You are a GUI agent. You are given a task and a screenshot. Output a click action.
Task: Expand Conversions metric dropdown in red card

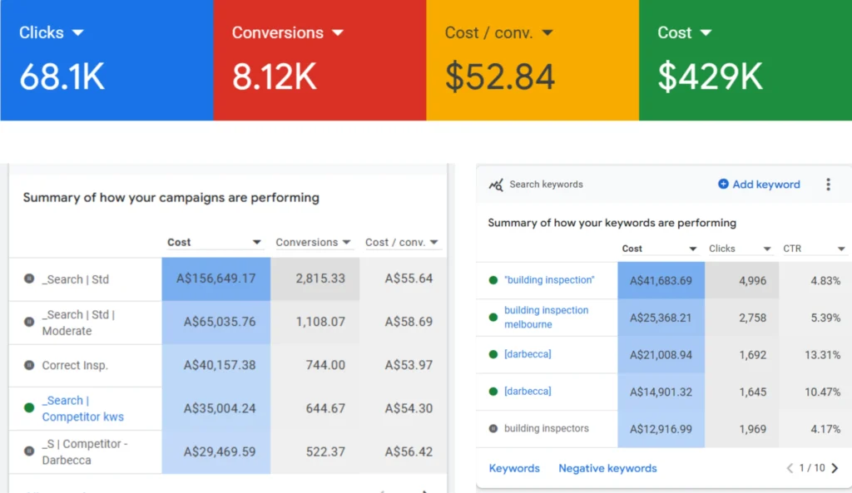tap(338, 32)
